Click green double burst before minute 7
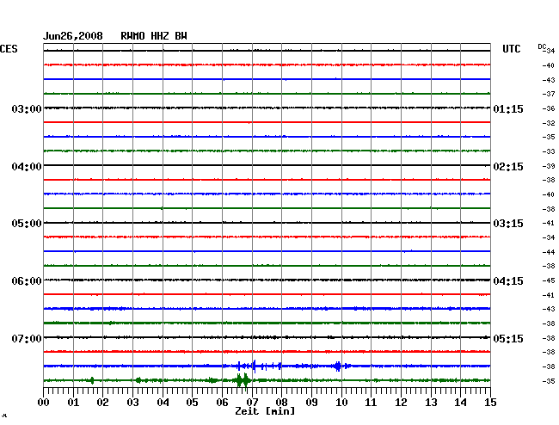559x425 pixels. pyautogui.click(x=243, y=380)
